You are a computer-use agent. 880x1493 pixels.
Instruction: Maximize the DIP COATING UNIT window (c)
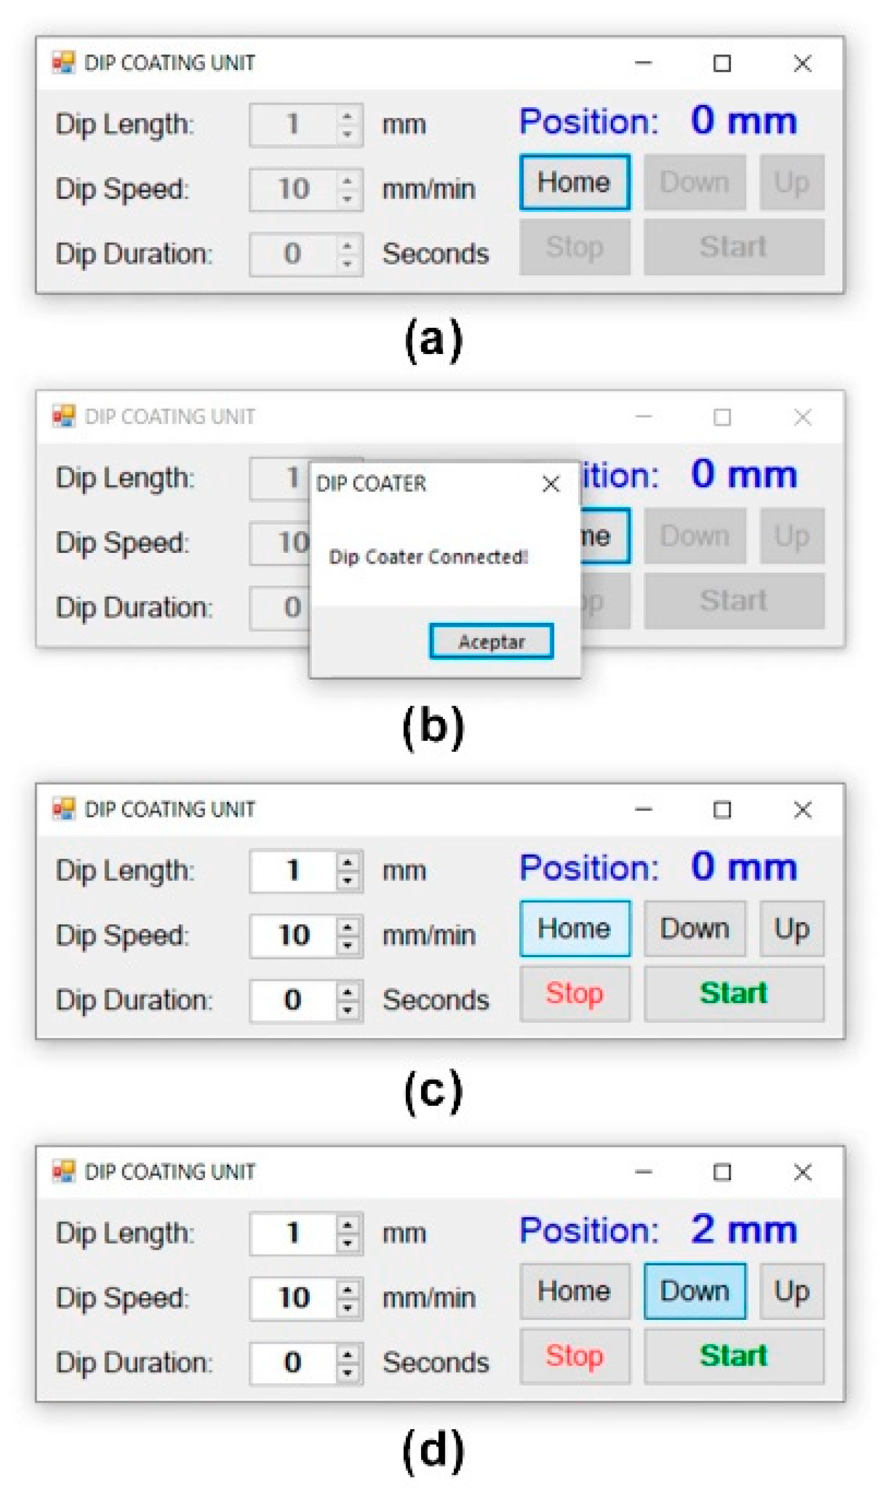click(x=721, y=809)
